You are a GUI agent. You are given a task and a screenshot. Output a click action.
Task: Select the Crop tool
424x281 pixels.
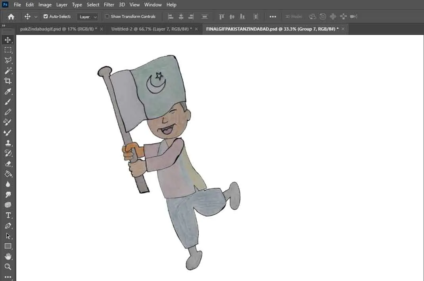(8, 81)
